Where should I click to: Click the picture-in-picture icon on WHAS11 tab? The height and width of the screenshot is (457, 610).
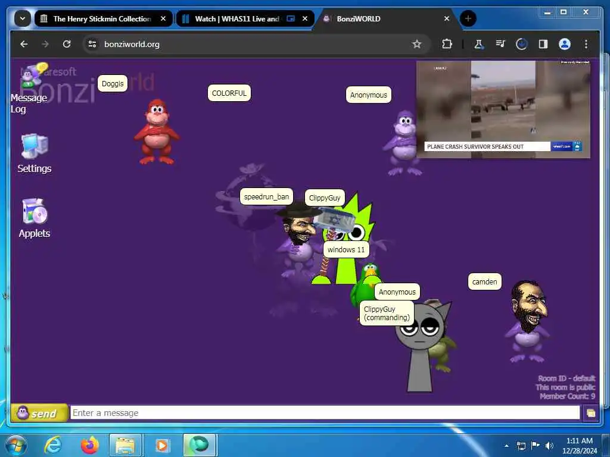coord(291,18)
